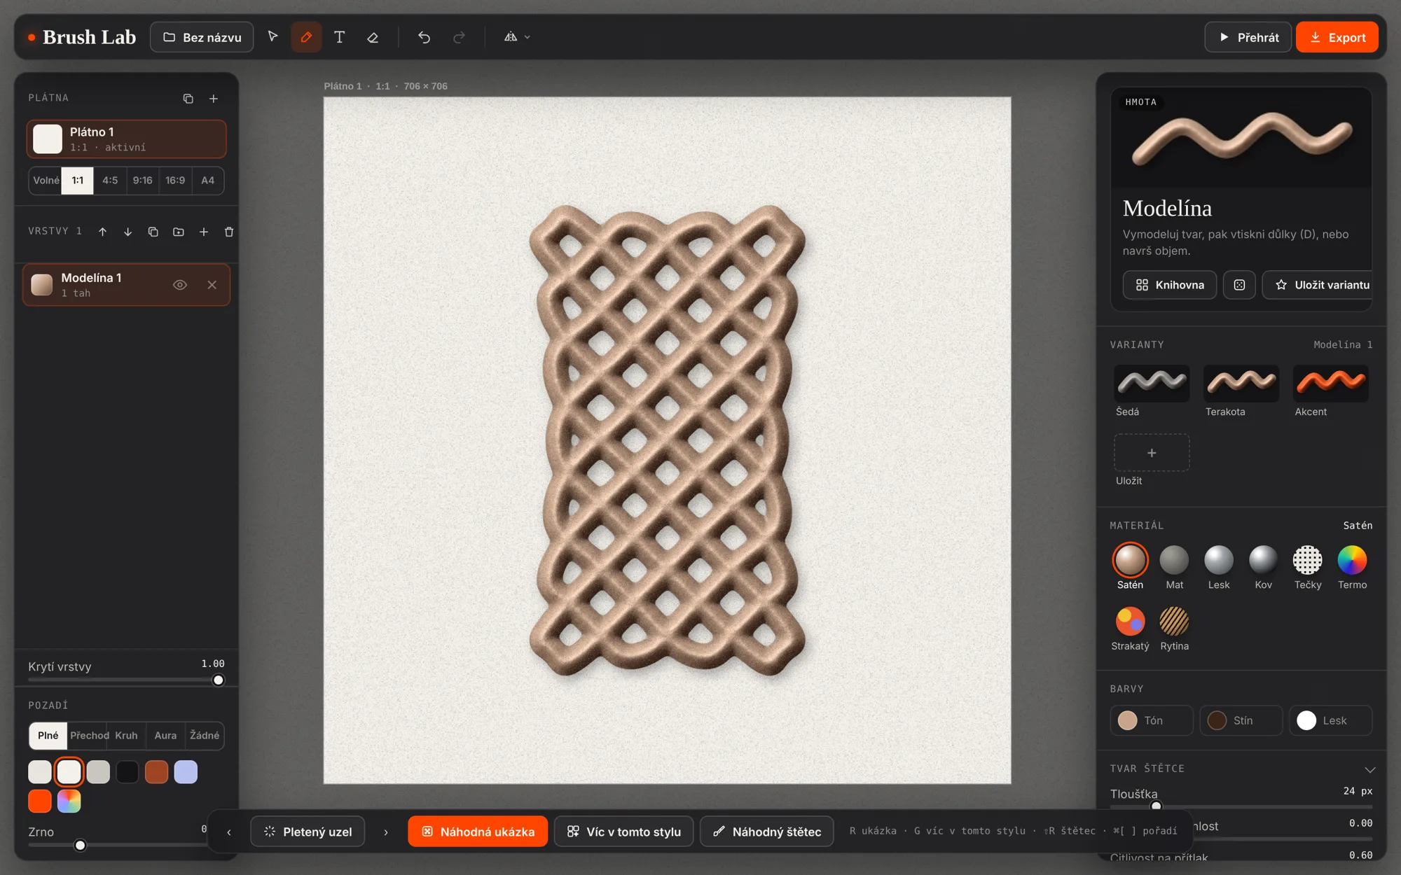The width and height of the screenshot is (1401, 875).
Task: Duplicate the canvas in Plátna panel
Action: point(188,99)
